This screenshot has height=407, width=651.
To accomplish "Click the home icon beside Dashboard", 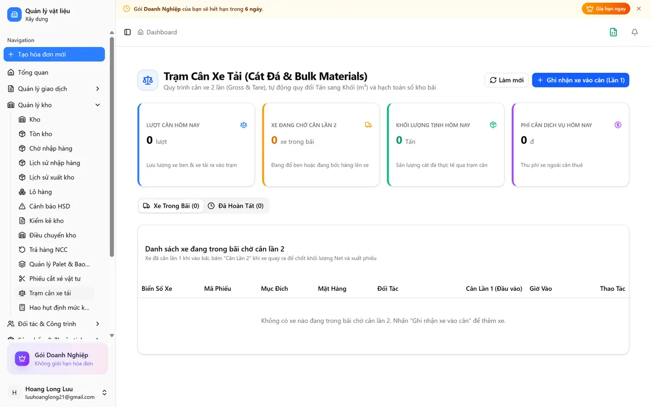I will coord(141,32).
